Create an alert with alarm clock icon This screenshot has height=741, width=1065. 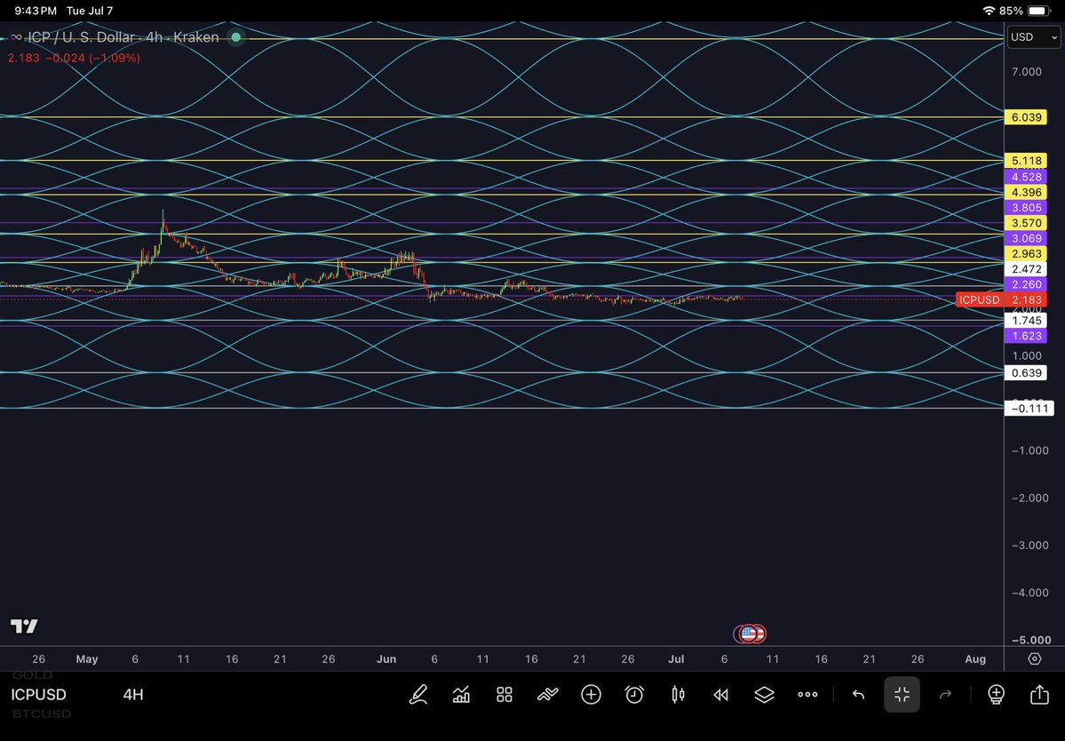(634, 694)
